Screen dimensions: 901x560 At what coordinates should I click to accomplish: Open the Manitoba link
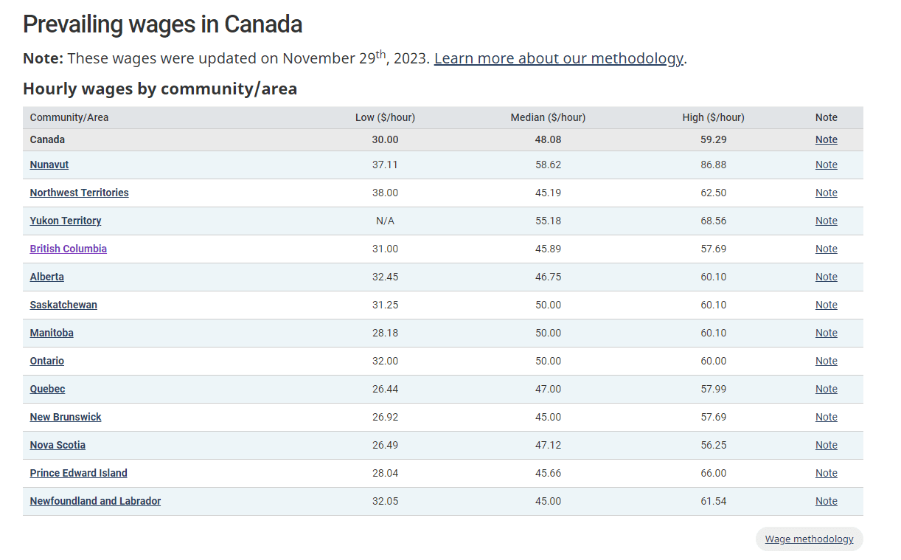pos(52,333)
